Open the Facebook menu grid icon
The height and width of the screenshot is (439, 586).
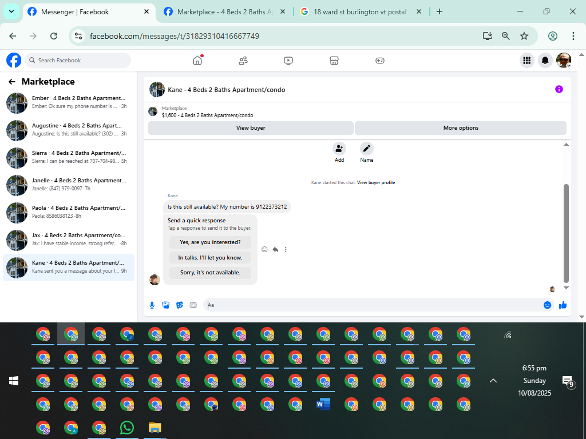click(526, 60)
